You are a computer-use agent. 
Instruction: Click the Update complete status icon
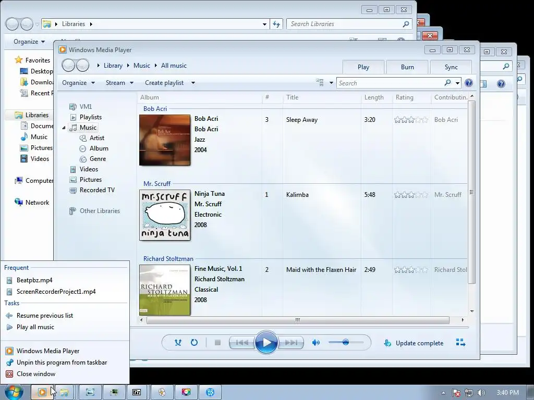click(387, 343)
